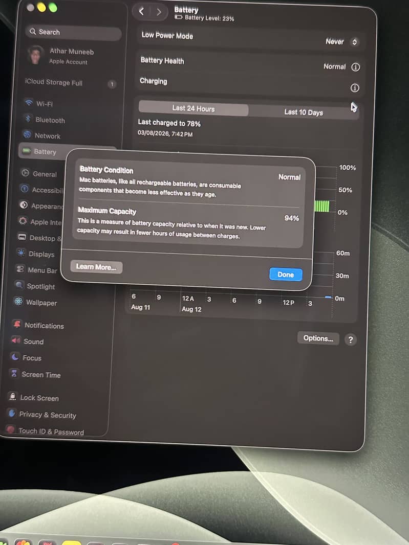
Task: Select Privacy & Security label in sidebar
Action: pyautogui.click(x=48, y=415)
